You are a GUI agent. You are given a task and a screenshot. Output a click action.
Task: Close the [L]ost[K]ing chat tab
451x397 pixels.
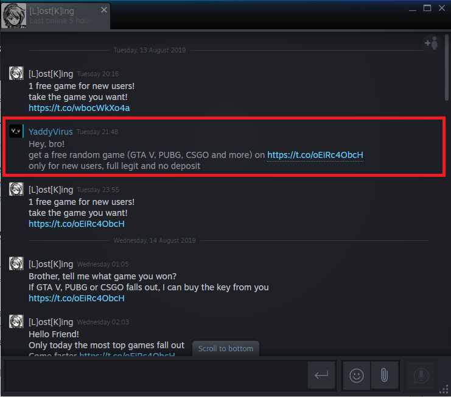tap(104, 10)
